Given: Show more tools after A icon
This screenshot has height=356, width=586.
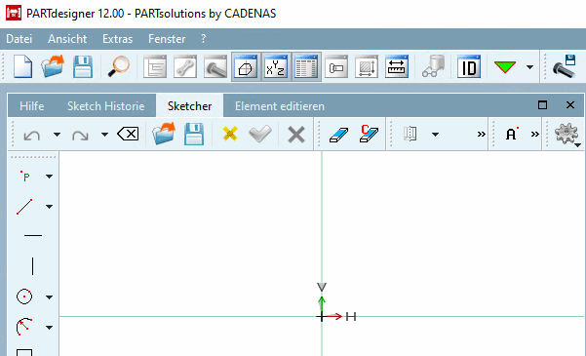Looking at the screenshot, I should coord(534,135).
